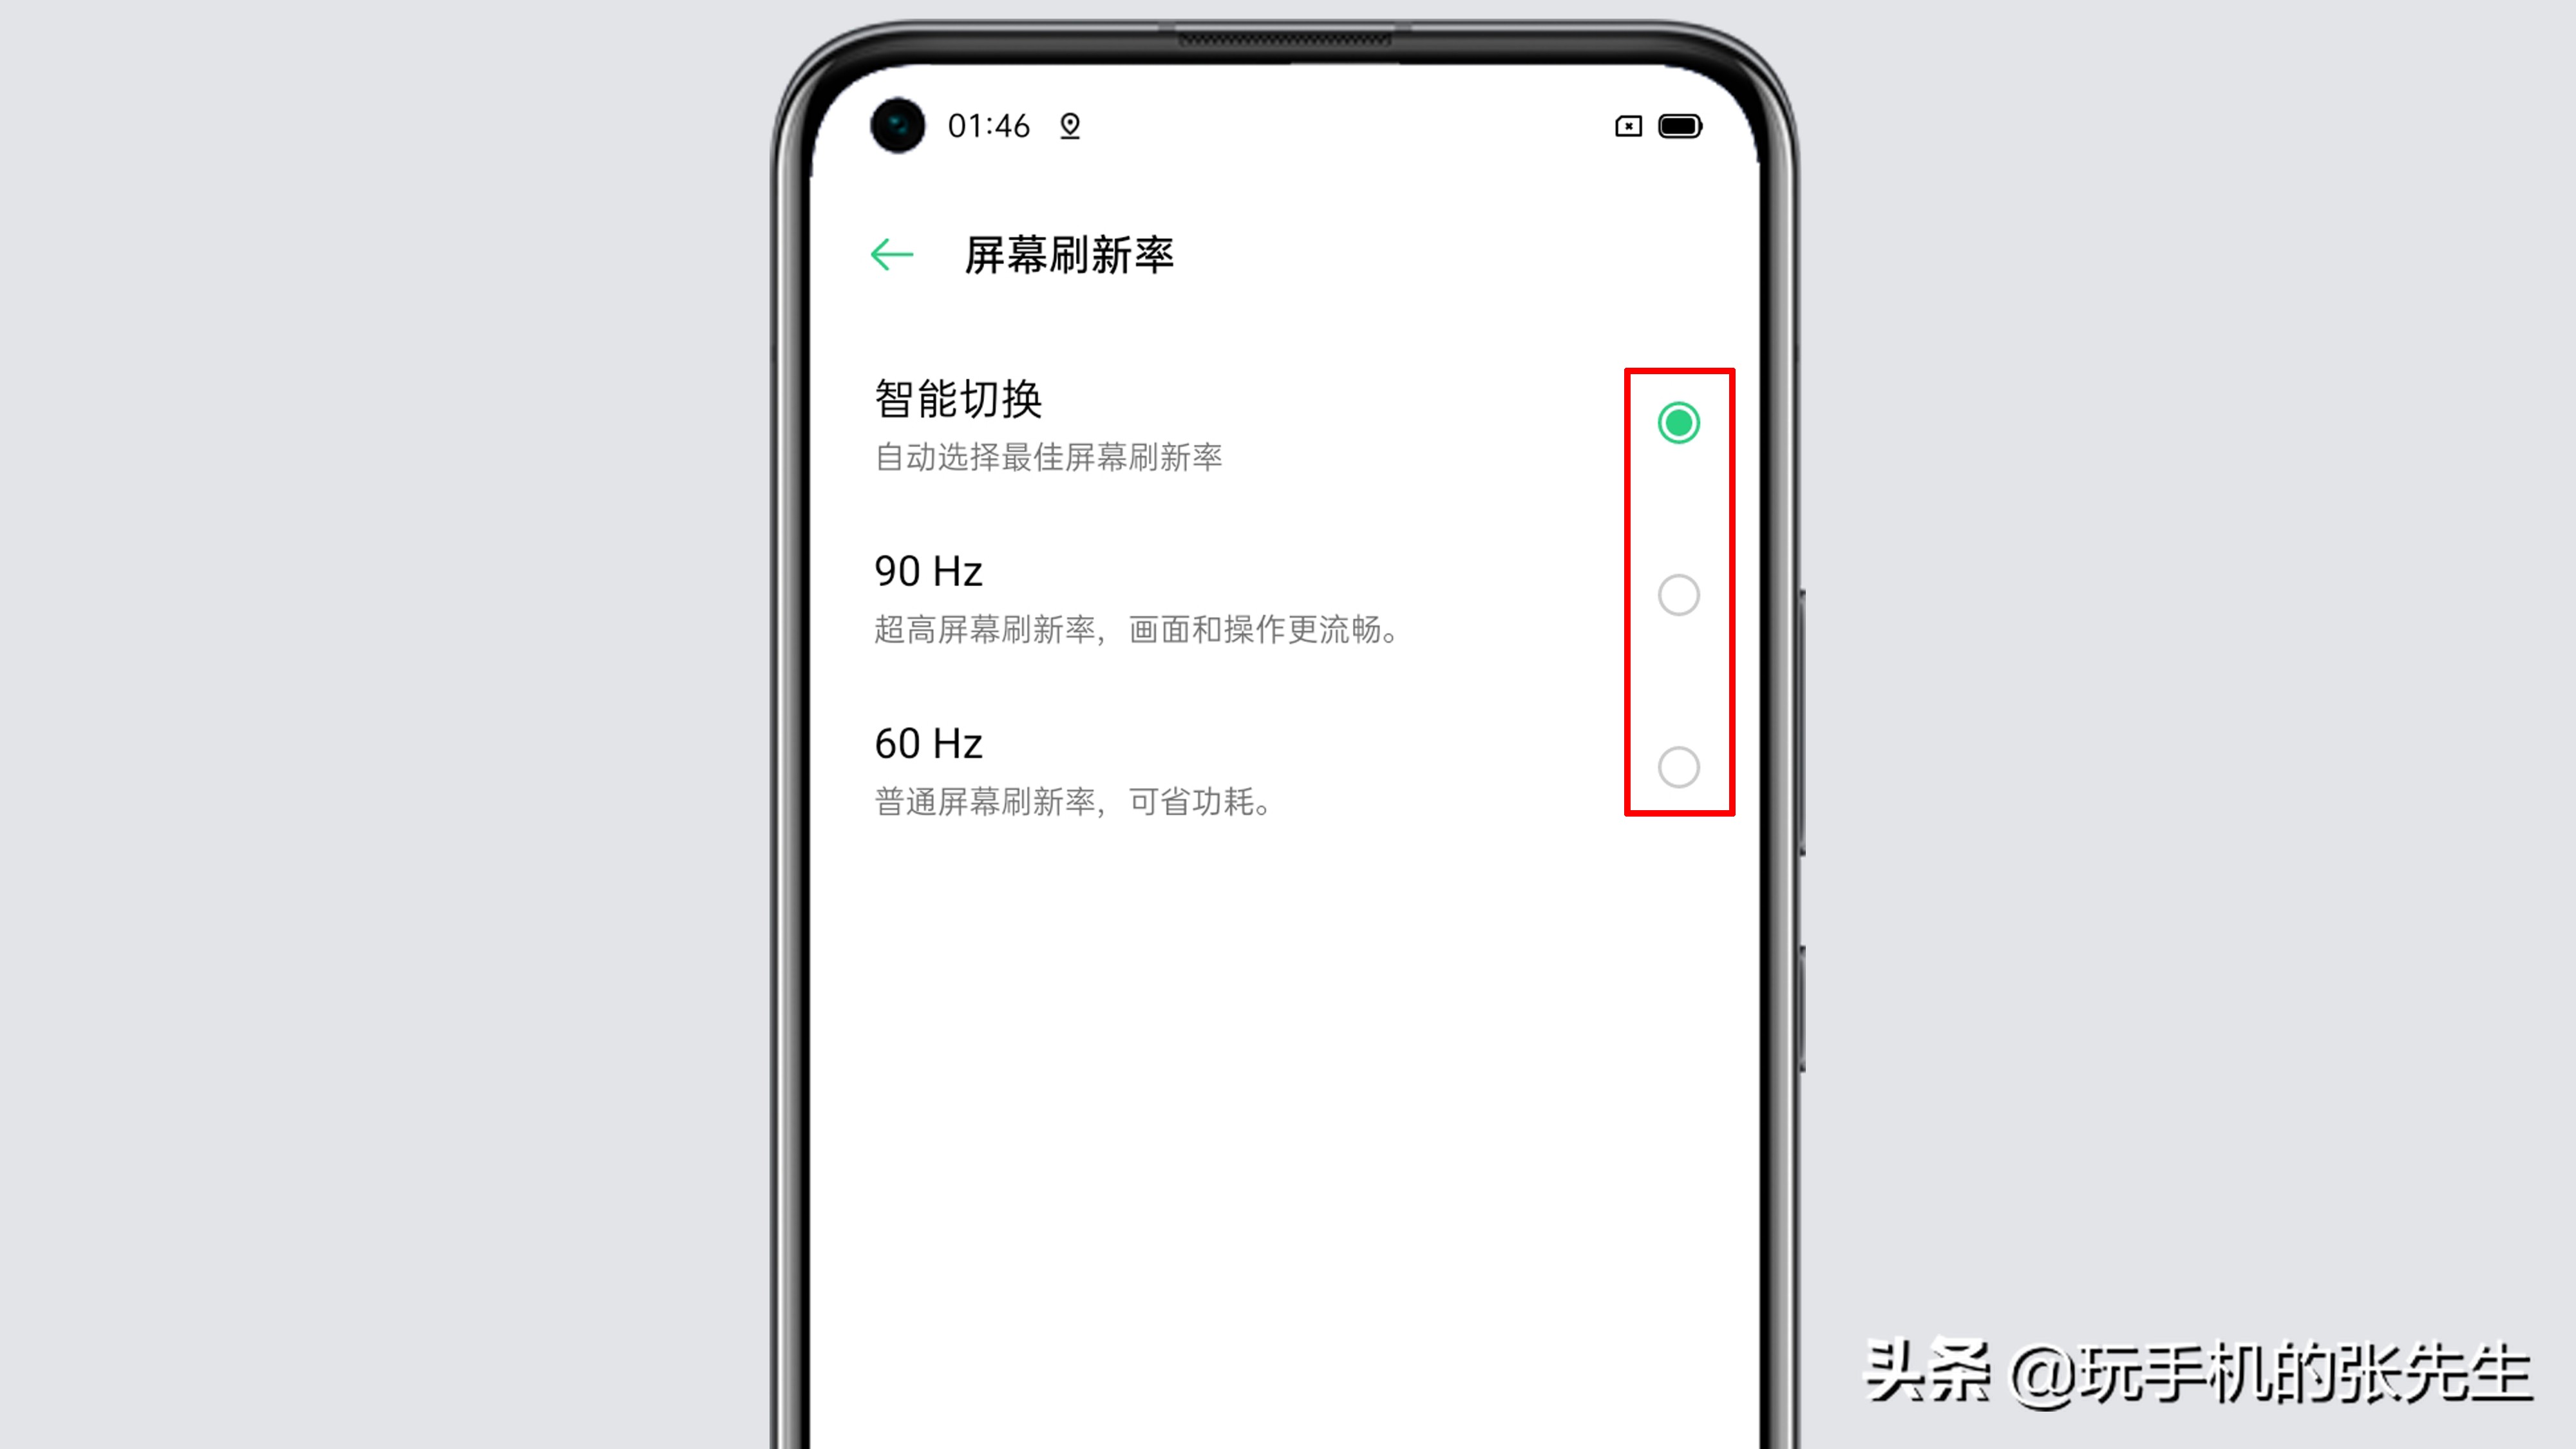
Task: Select 60 Hz refresh rate option
Action: pyautogui.click(x=1677, y=764)
